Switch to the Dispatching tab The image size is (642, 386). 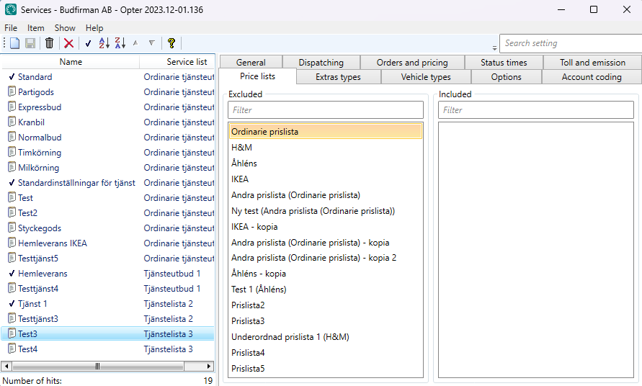321,63
